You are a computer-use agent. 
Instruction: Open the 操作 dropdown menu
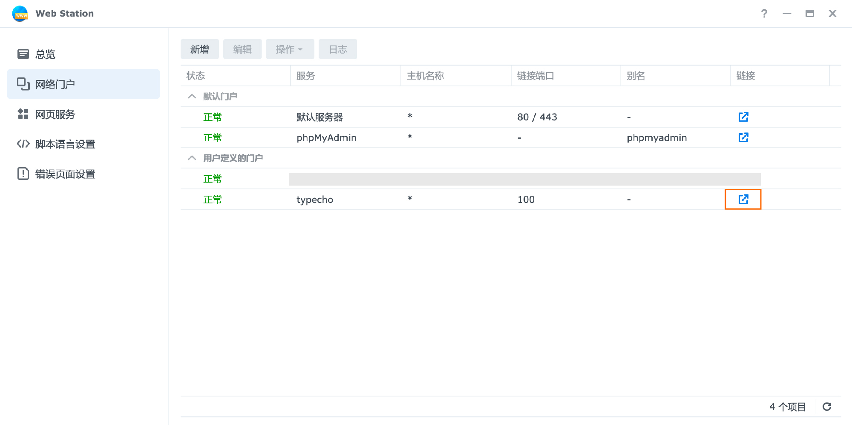click(x=290, y=49)
